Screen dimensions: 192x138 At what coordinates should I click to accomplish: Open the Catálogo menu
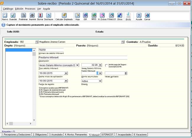[8, 9]
